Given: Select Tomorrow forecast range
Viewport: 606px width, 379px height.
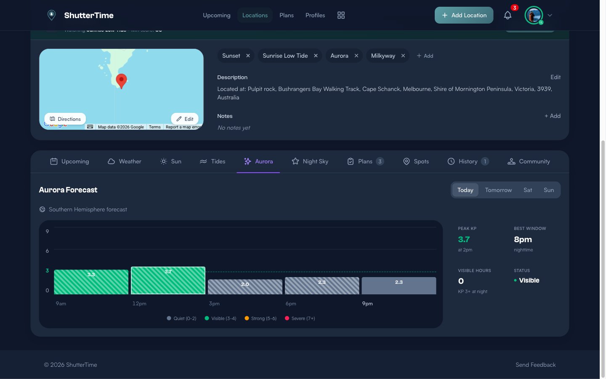Looking at the screenshot, I should 498,190.
